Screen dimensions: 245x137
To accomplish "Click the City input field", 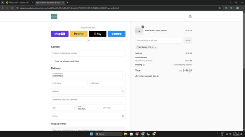I will pyautogui.click(x=63, y=108).
